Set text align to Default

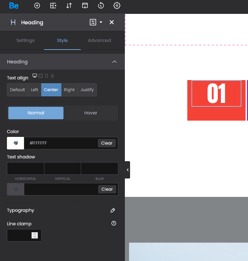(x=17, y=90)
